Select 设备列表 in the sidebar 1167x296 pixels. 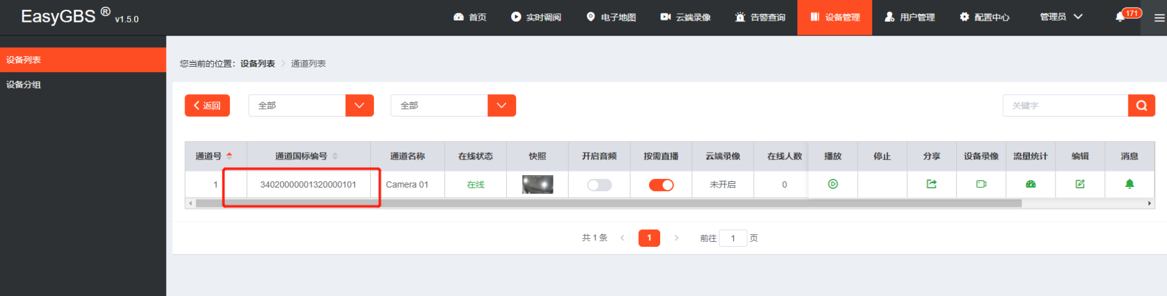(x=83, y=60)
